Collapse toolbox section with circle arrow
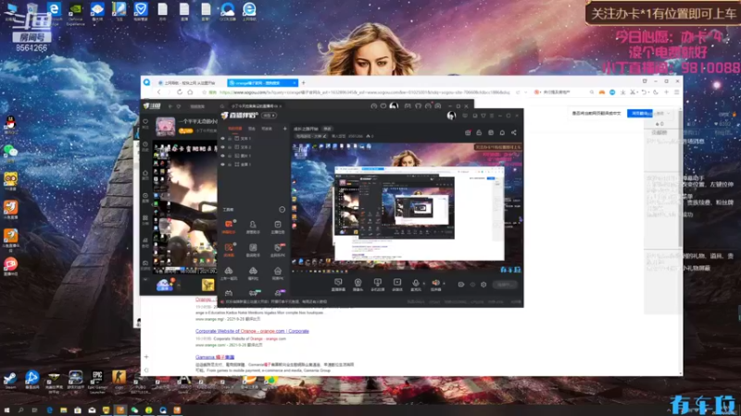 283,210
